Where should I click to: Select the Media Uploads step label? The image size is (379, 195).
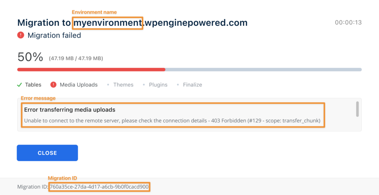point(78,85)
